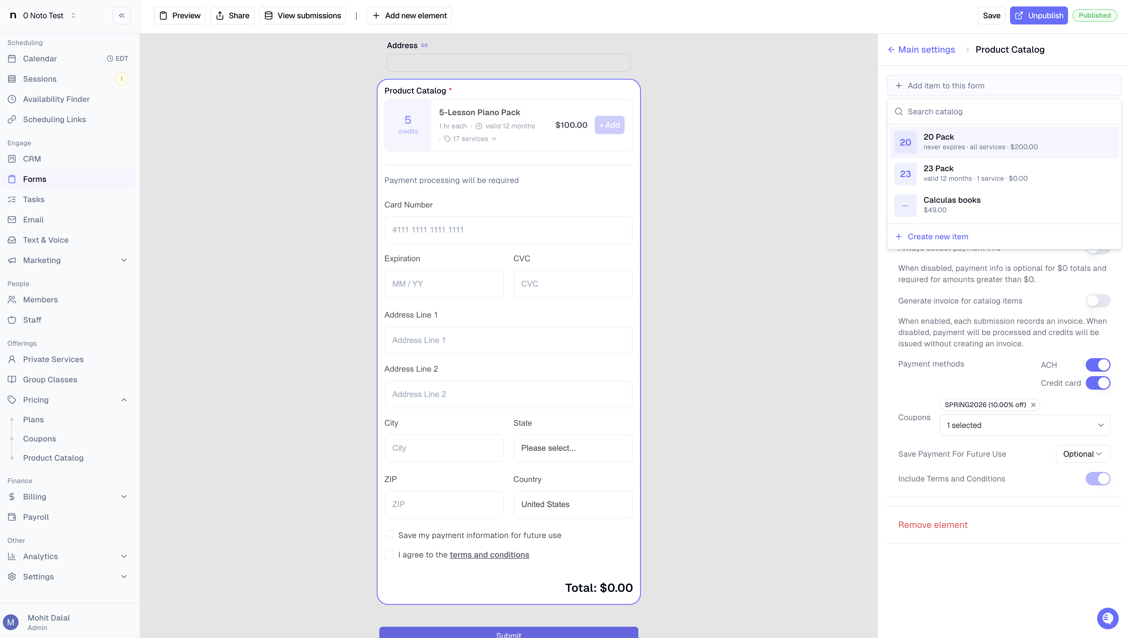This screenshot has width=1128, height=638.
Task: Check Save my payment information checkbox
Action: pos(389,536)
